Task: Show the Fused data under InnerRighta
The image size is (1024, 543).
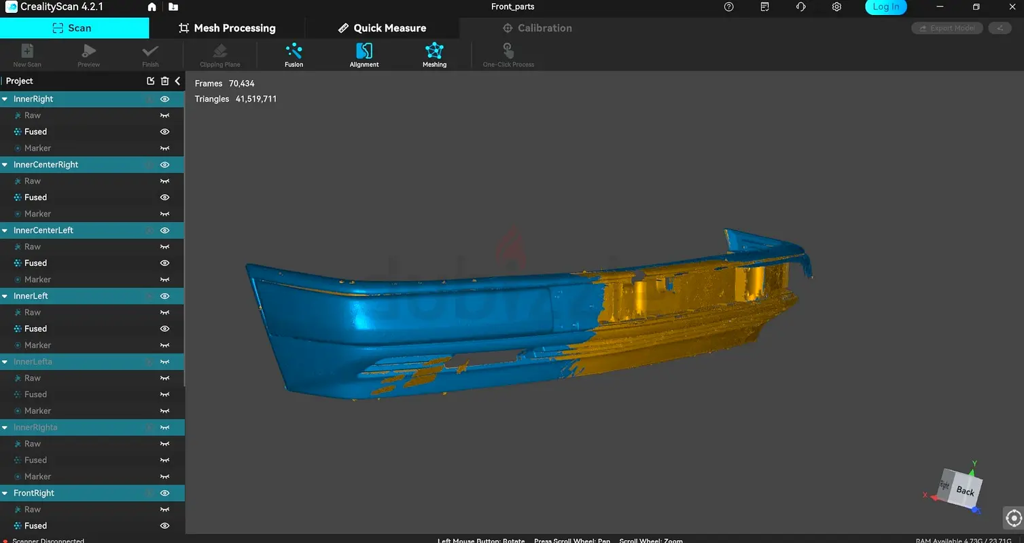Action: pyautogui.click(x=164, y=460)
